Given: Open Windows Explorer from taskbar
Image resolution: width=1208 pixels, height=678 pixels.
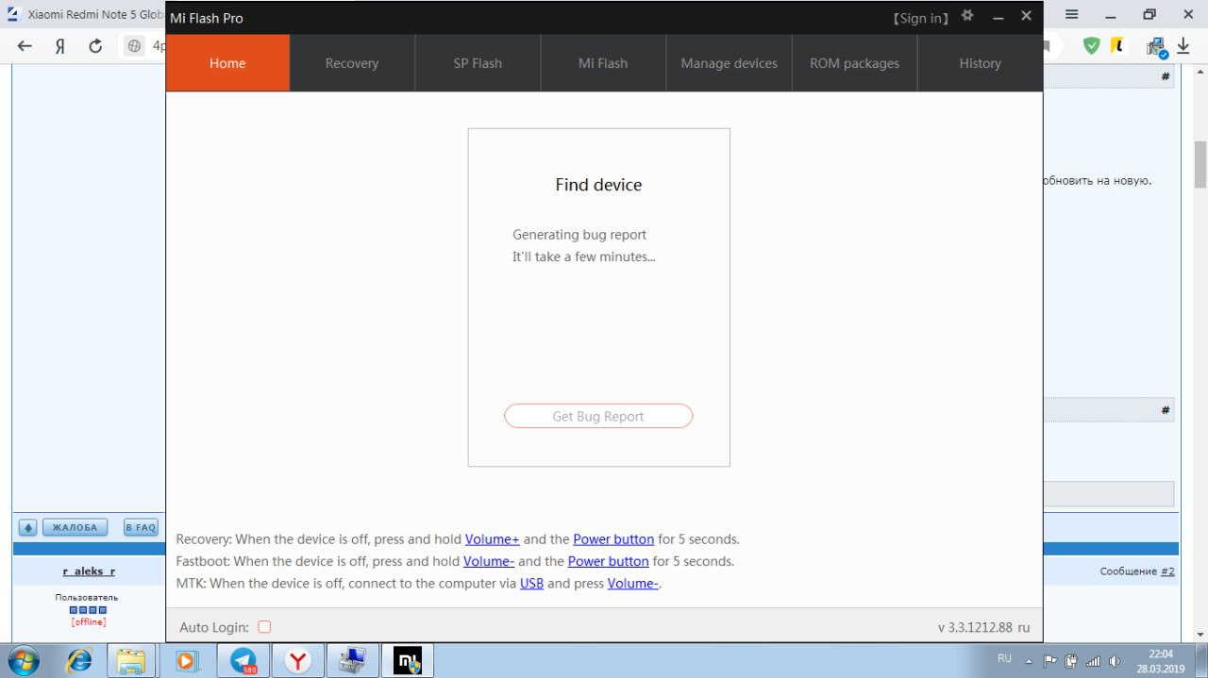Looking at the screenshot, I should 131,660.
